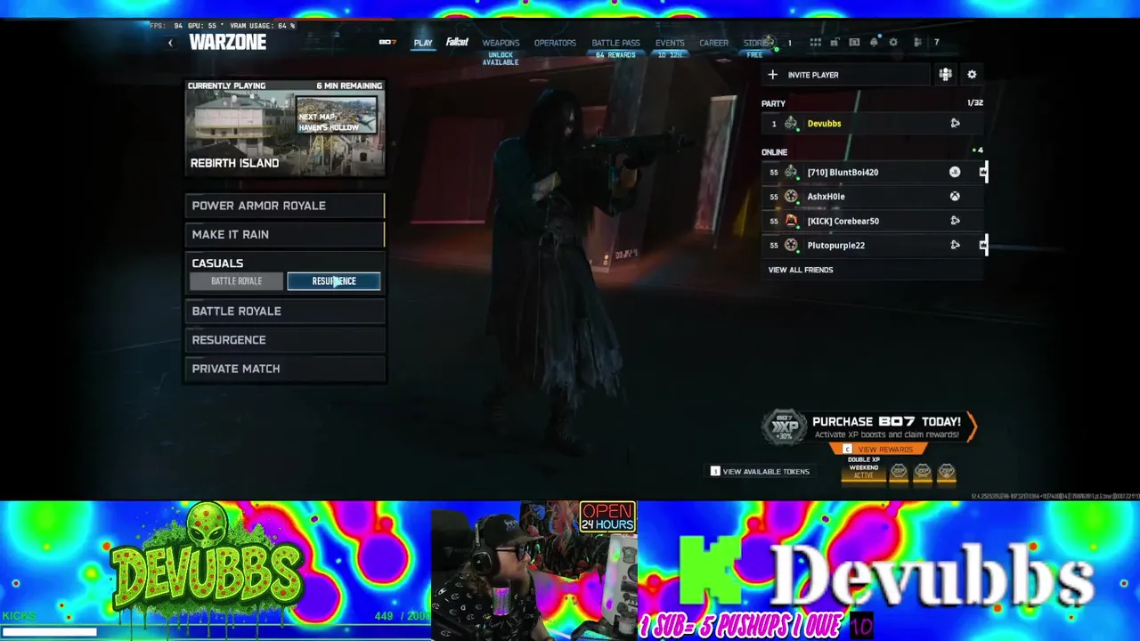
Task: Click platform icon on Plutopurple22 row
Action: pyautogui.click(x=955, y=245)
